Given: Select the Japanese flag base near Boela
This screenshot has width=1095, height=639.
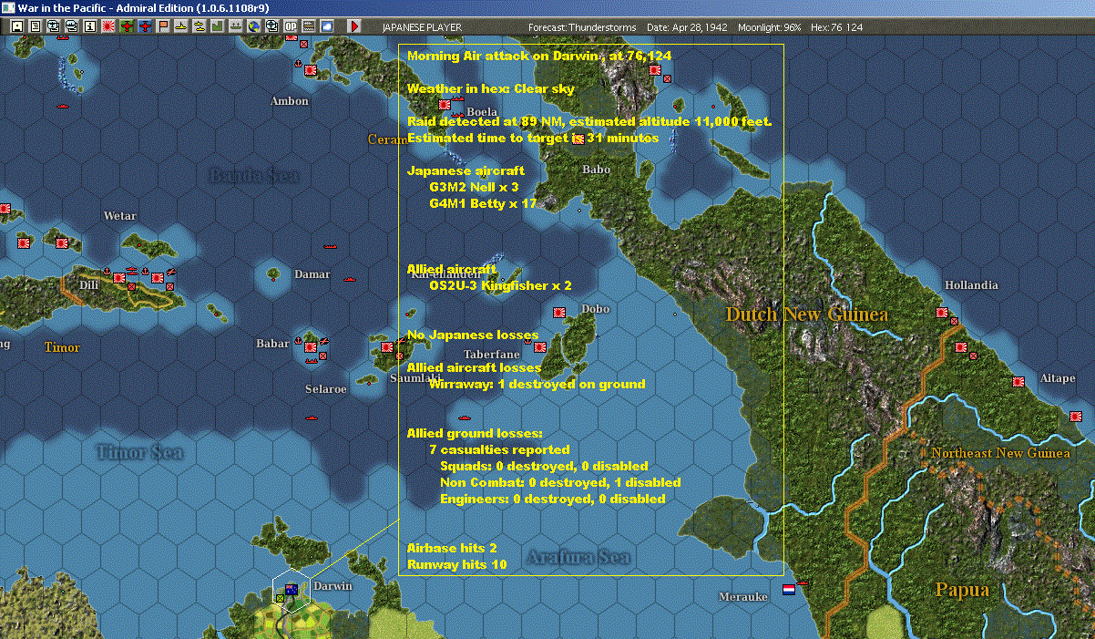Looking at the screenshot, I should tap(445, 105).
